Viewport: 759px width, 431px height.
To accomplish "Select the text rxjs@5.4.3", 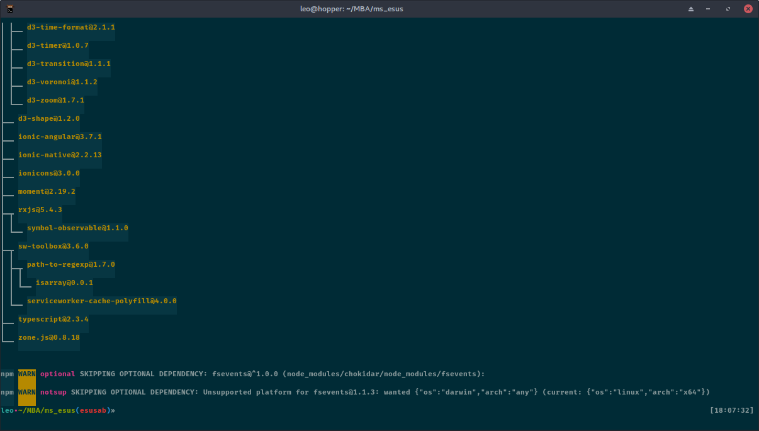I will click(40, 210).
